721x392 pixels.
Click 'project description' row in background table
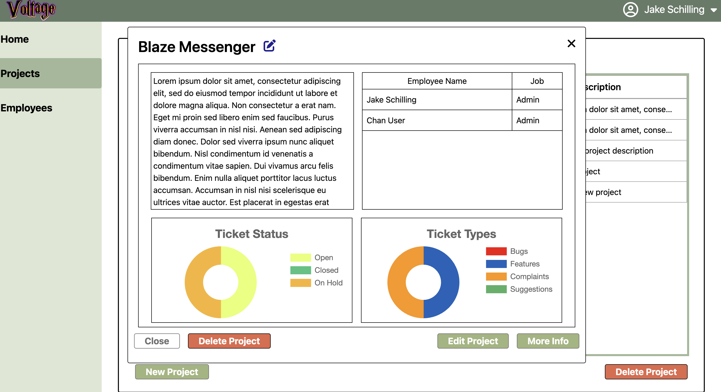[636, 151]
